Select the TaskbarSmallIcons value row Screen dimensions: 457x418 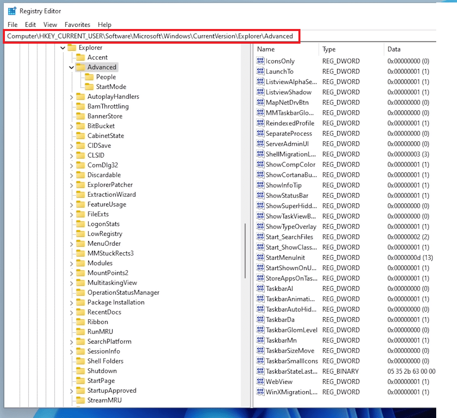291,361
